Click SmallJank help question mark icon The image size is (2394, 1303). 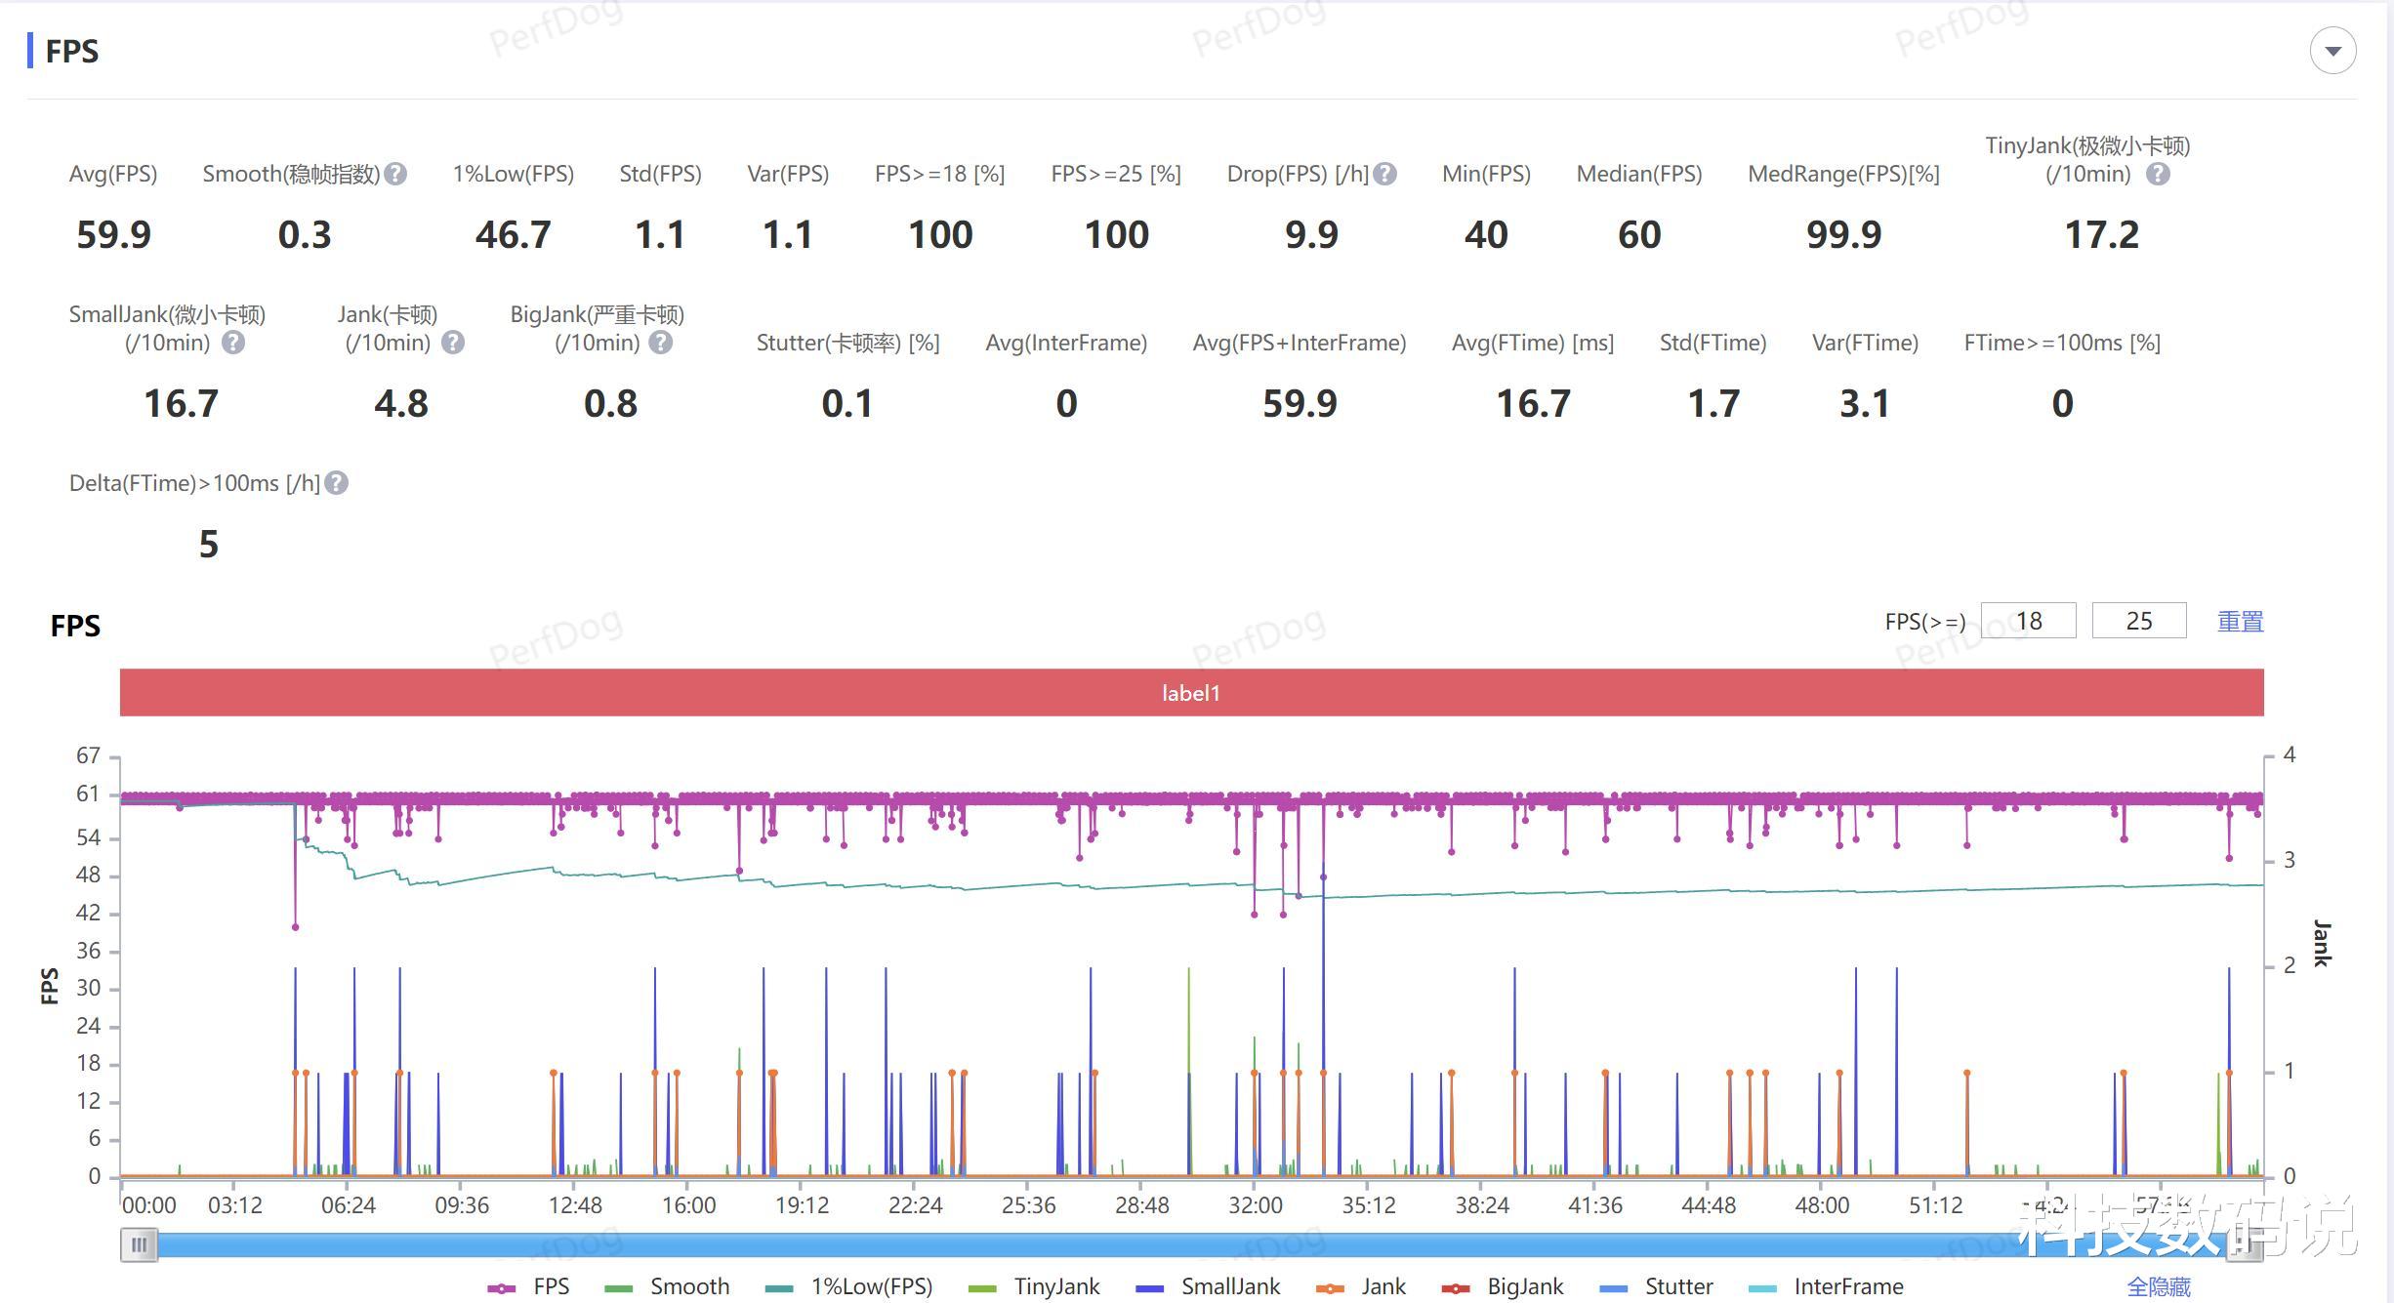[232, 344]
